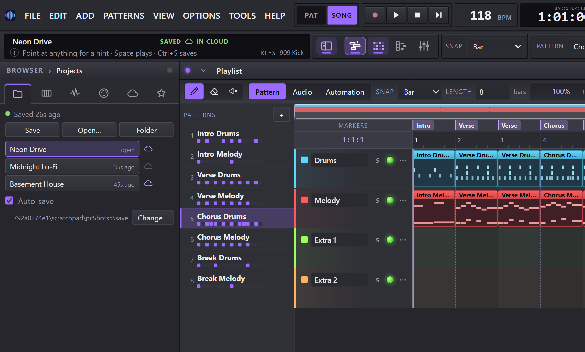The width and height of the screenshot is (585, 352).
Task: Expand the Playlist window chevron menu
Action: 203,71
